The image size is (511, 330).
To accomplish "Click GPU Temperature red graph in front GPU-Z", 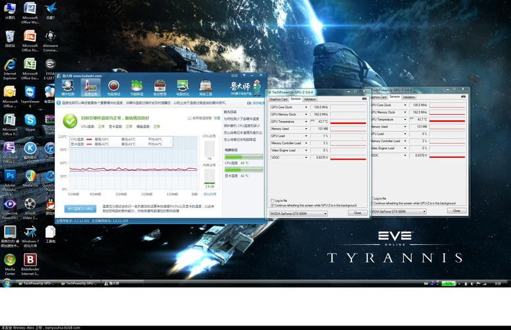I will click(348, 121).
